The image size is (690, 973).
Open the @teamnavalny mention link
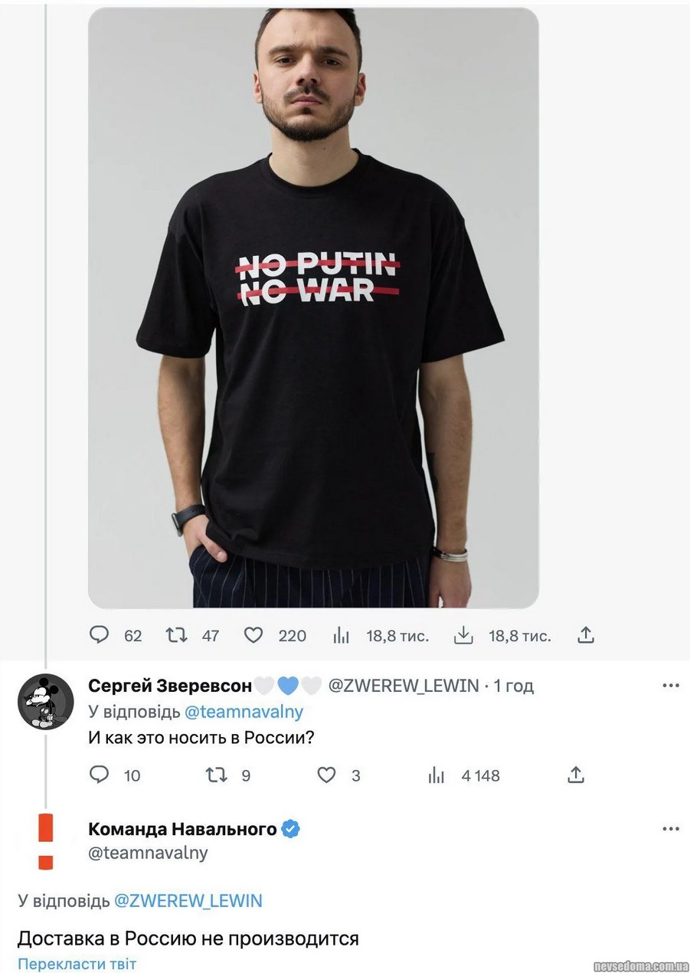(244, 711)
